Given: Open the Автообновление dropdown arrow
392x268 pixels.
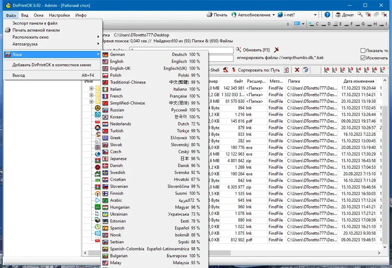Looking at the screenshot, I should 274,15.
